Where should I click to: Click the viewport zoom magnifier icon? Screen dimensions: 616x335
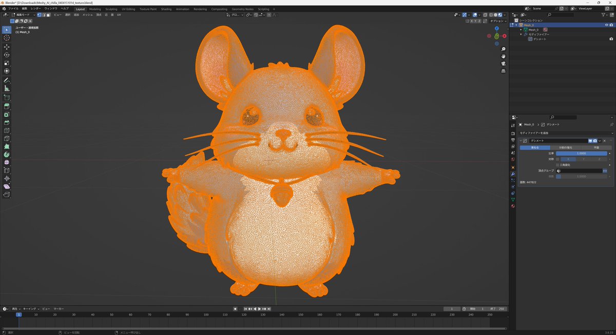504,49
